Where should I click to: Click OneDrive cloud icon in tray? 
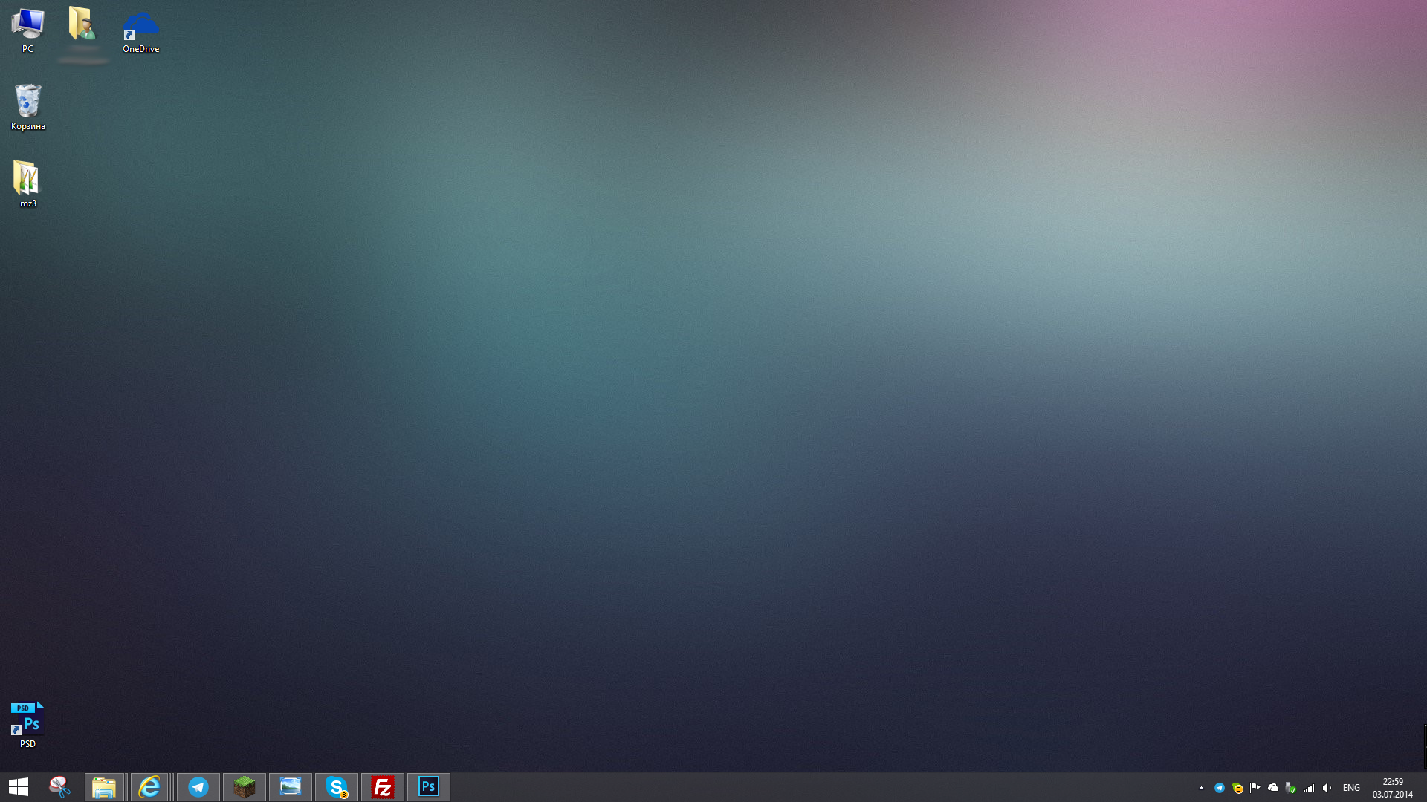point(1273,788)
